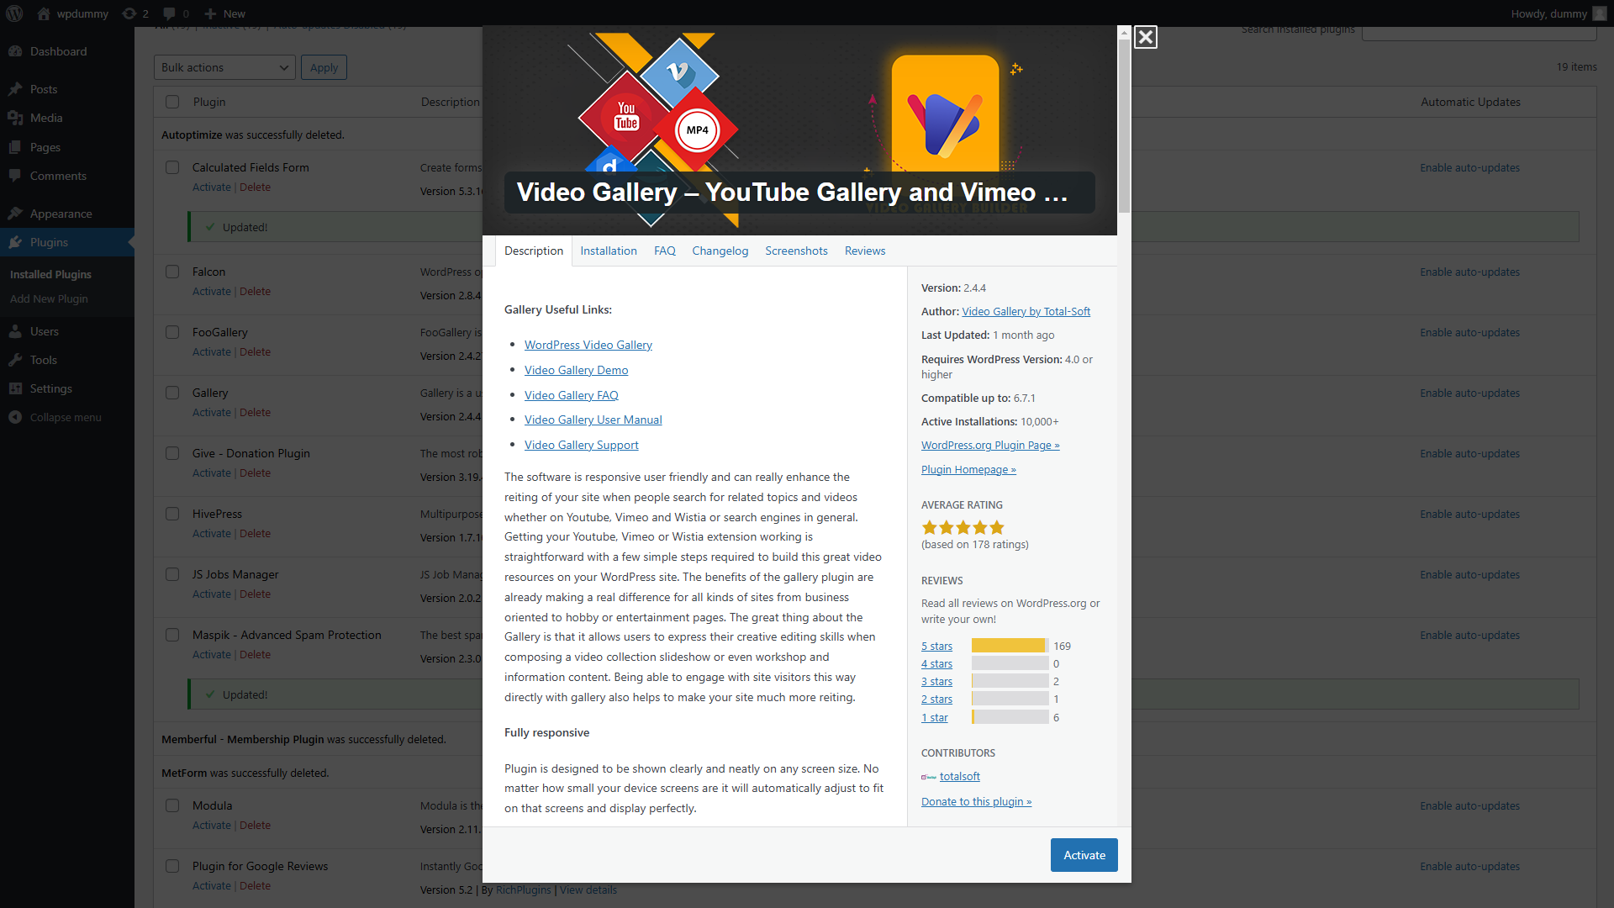Click the 1 star rating bar

[x=1010, y=717]
